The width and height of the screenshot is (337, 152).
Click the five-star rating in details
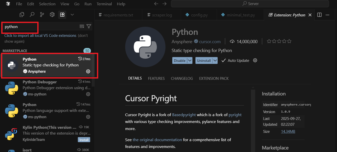[x=279, y=41]
